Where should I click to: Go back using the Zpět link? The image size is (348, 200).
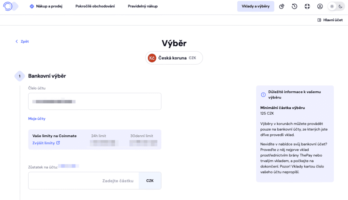pyautogui.click(x=22, y=41)
